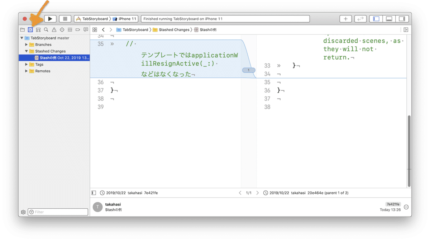Screen dimensions: 430x241
Task: Click the change marker labeled 1
Action: [x=249, y=70]
